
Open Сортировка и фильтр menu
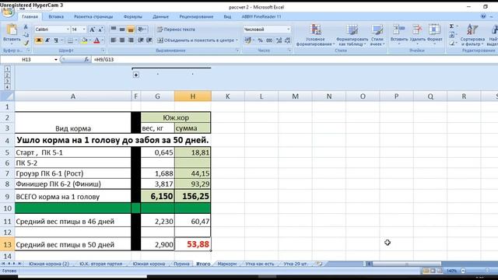tap(472, 35)
